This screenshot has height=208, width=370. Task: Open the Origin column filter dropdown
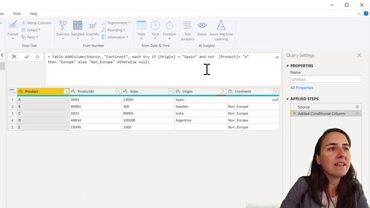pyautogui.click(x=223, y=91)
